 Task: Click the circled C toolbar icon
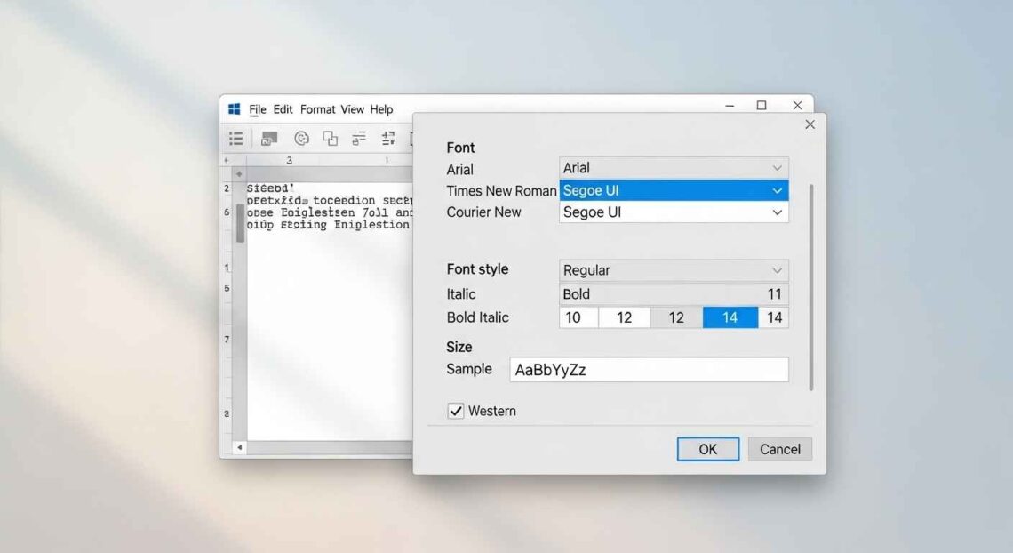[301, 138]
